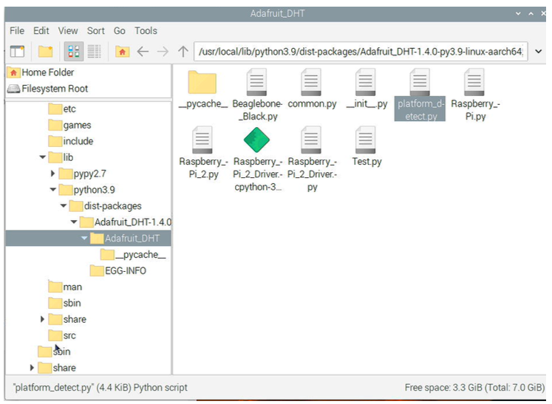552x404 pixels.
Task: Open the path history dropdown arrow
Action: (538, 52)
